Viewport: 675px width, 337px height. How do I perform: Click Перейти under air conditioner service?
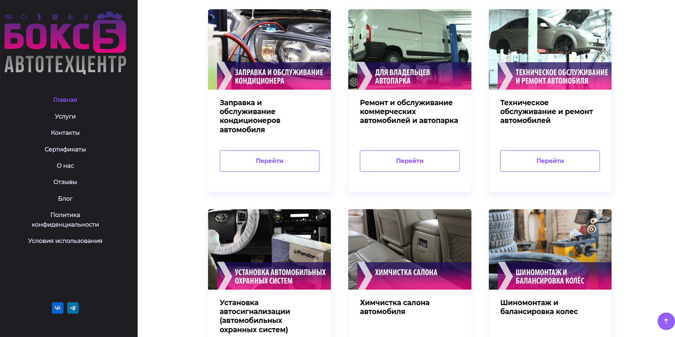click(x=270, y=161)
